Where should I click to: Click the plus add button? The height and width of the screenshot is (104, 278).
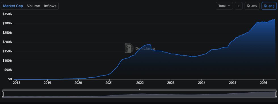[x=239, y=6]
